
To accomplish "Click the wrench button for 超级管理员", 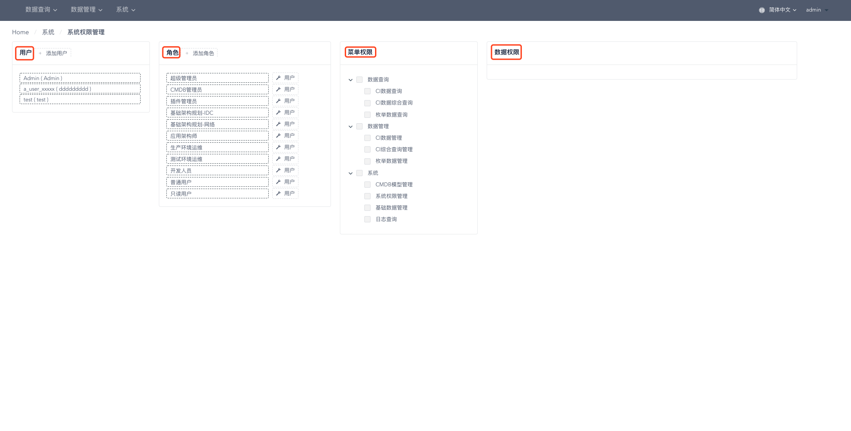I will tap(285, 78).
